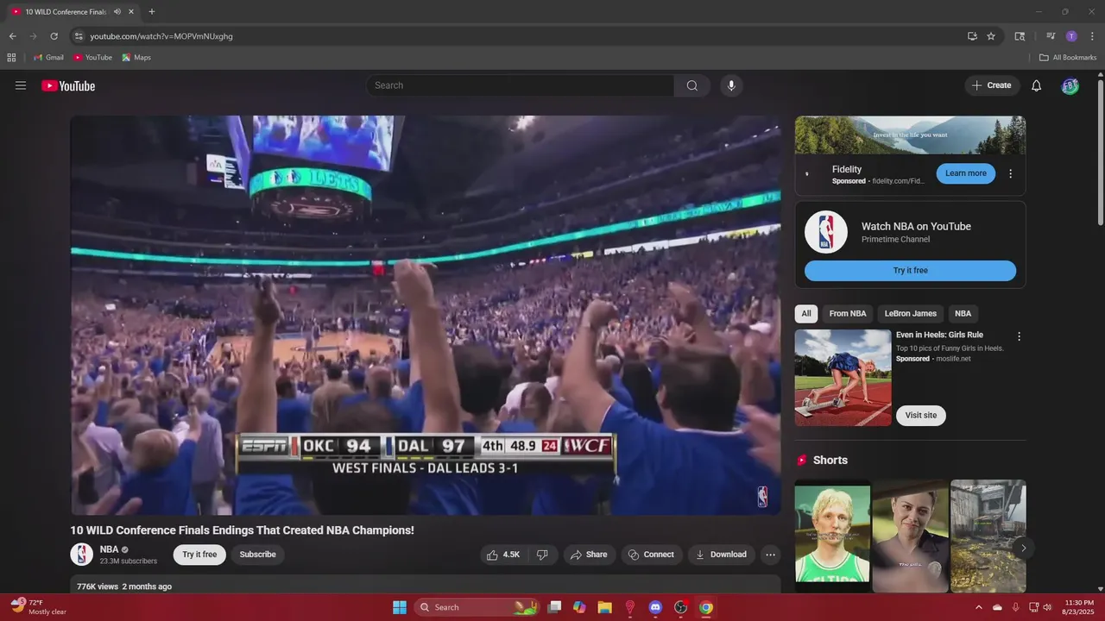
Task: Open Chrome media controls icon
Action: click(x=1051, y=36)
